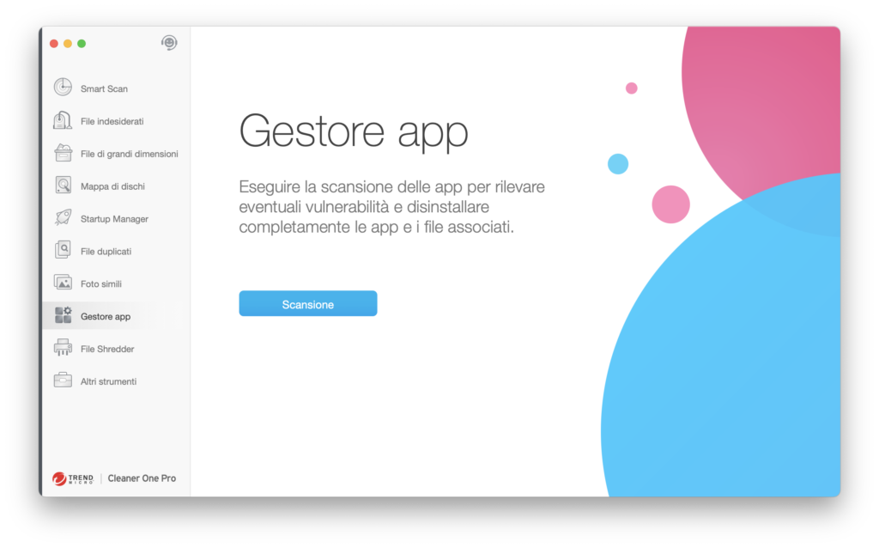Open the customer support headset icon
879x548 pixels.
point(168,42)
